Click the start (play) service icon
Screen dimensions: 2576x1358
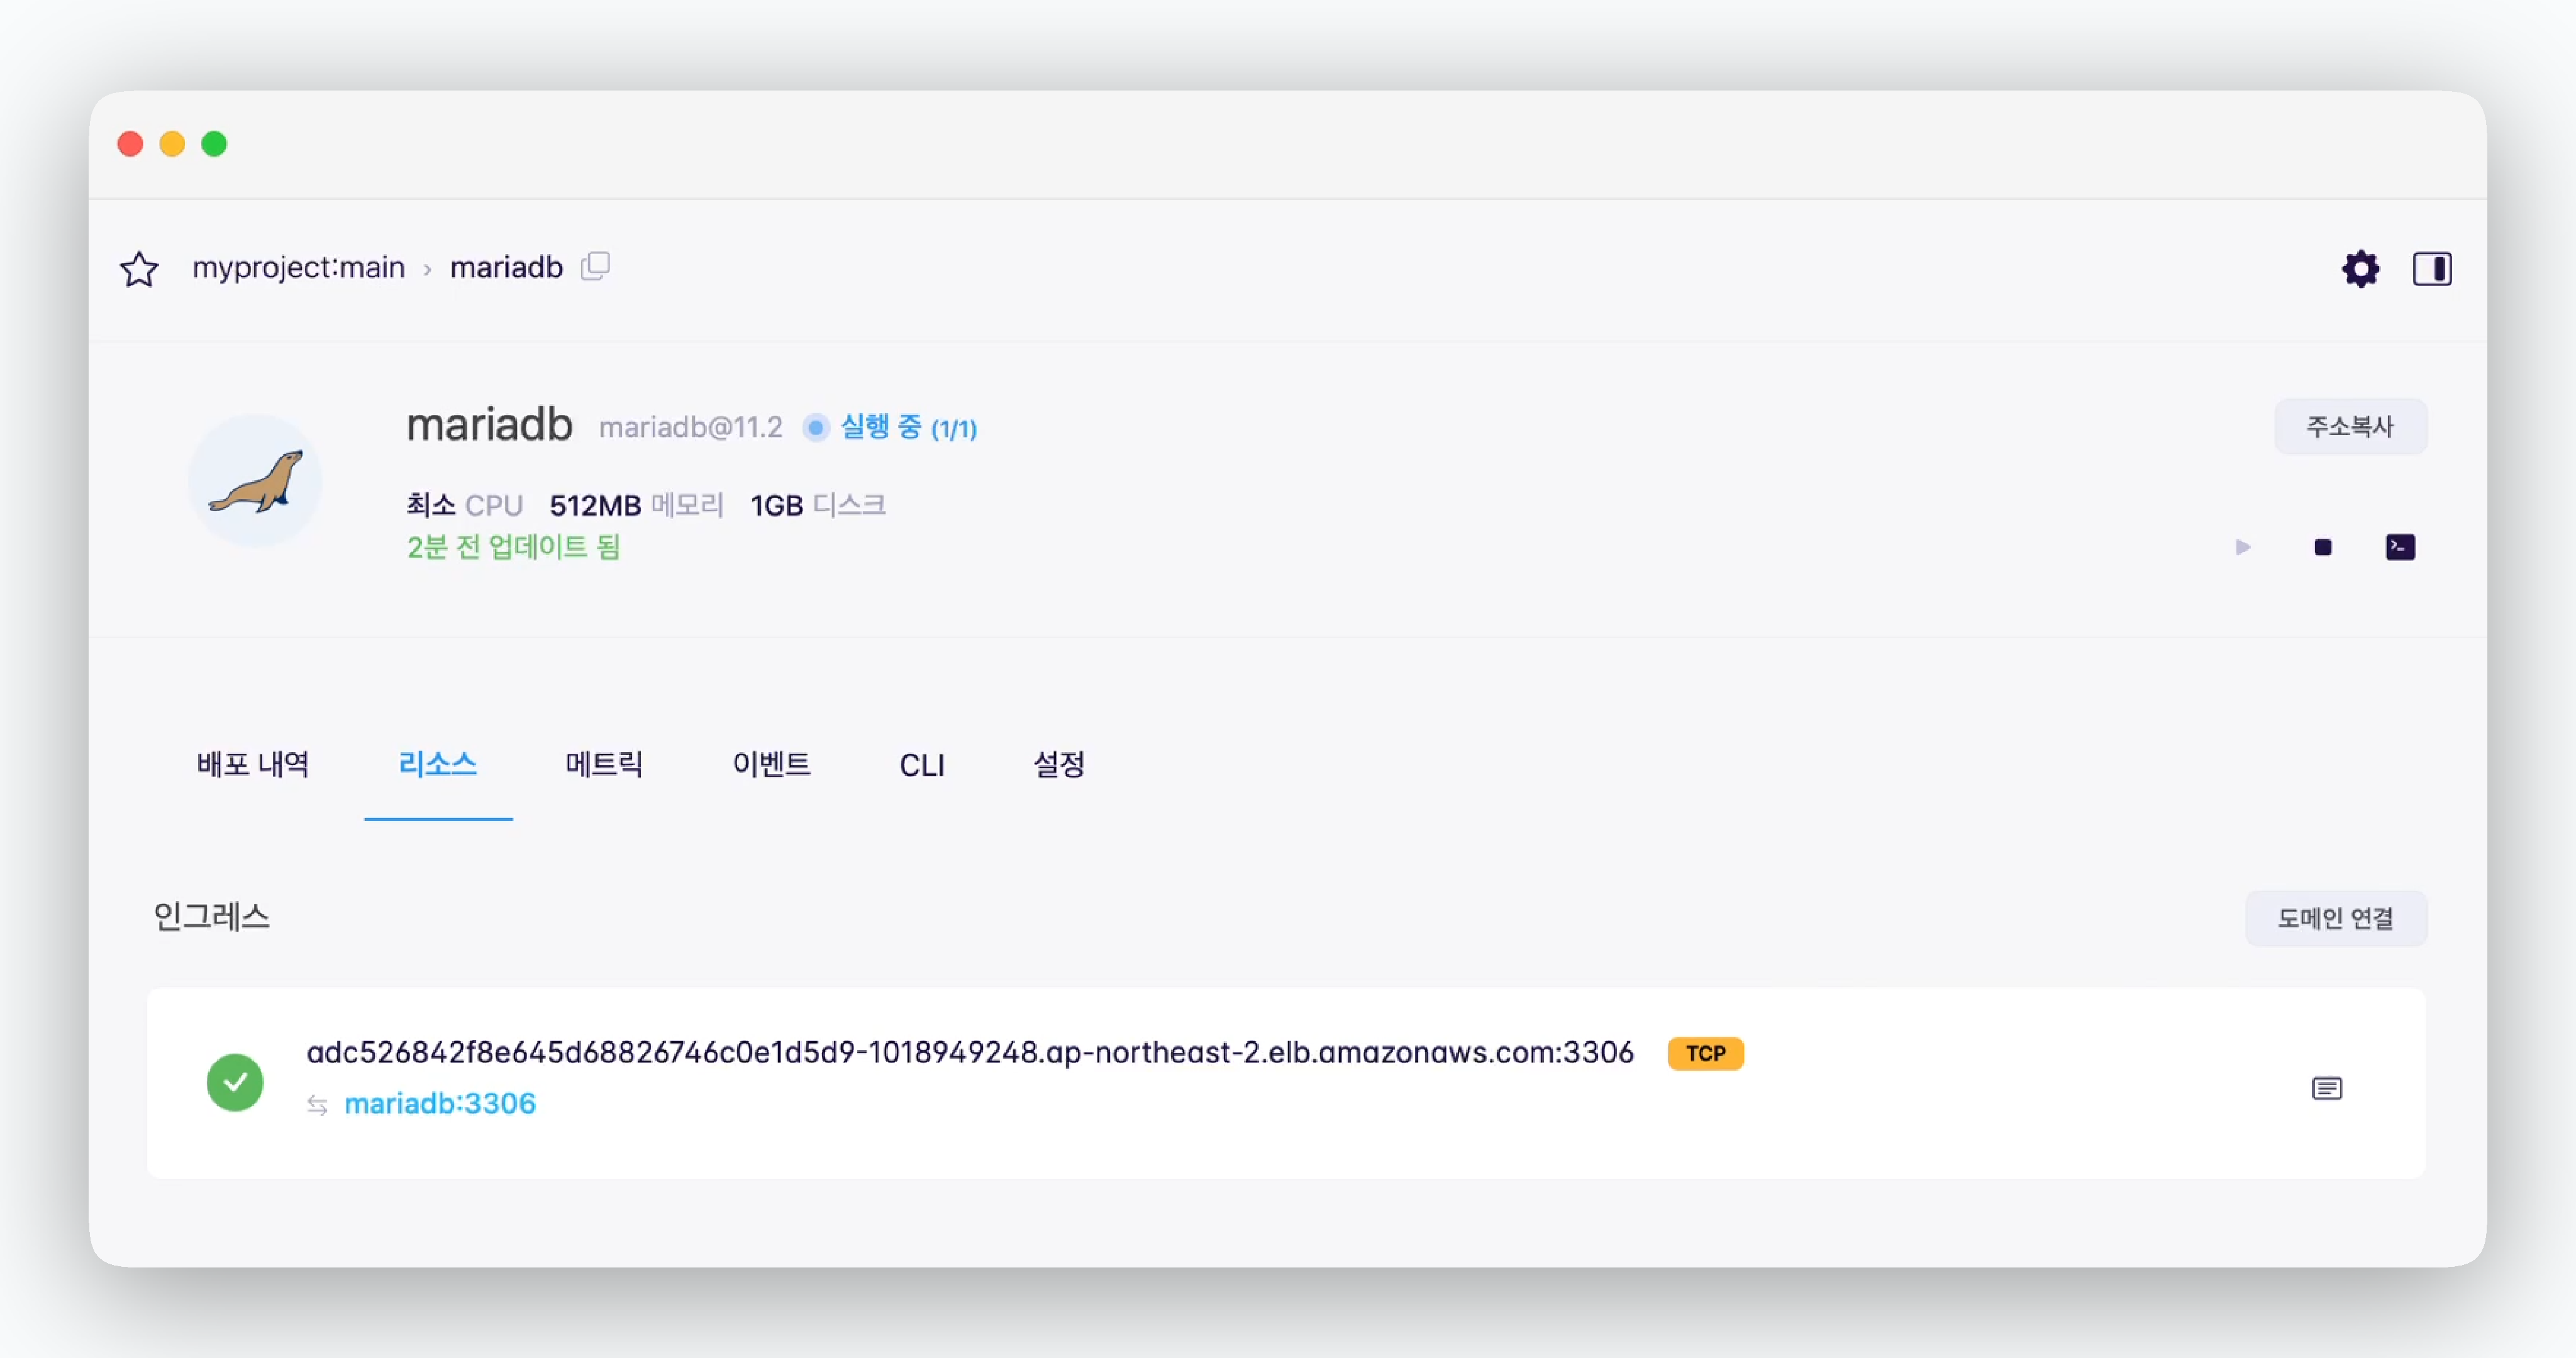click(x=2243, y=547)
